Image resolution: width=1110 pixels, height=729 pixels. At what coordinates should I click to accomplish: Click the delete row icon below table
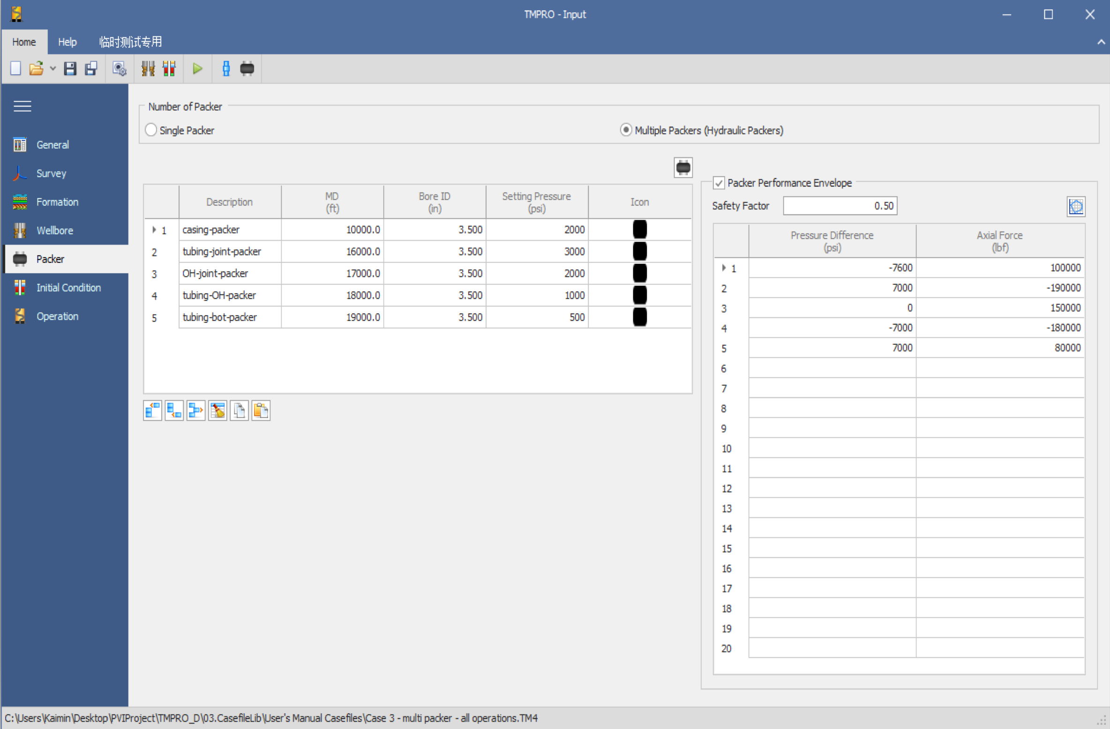(196, 410)
